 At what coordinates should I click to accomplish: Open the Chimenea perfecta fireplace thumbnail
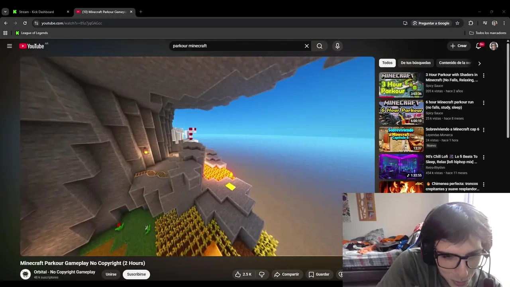point(401,187)
